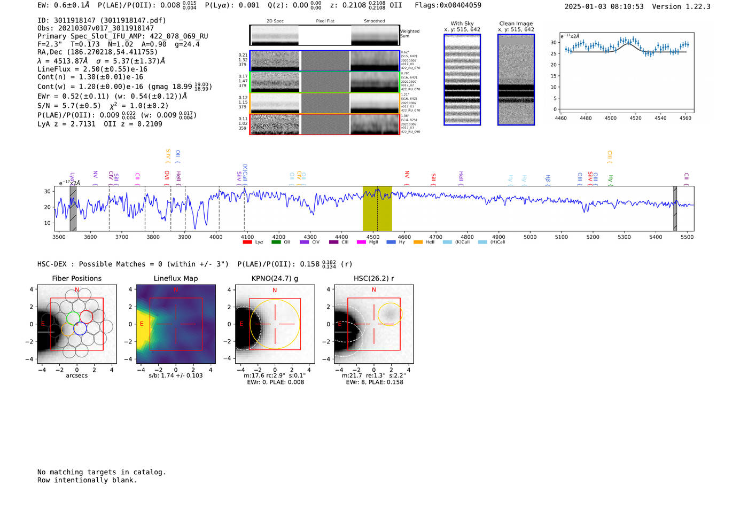Screen dimensions: 748x509
Task: Click the violet CIV legend swatch
Action: point(305,242)
